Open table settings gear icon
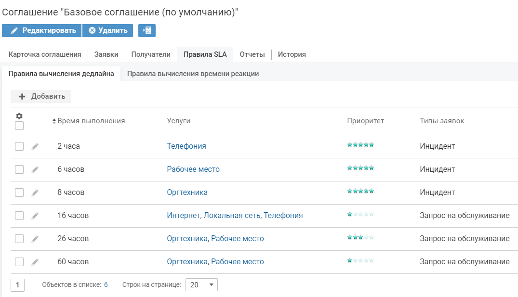Image resolution: width=518 pixels, height=297 pixels. [x=19, y=116]
